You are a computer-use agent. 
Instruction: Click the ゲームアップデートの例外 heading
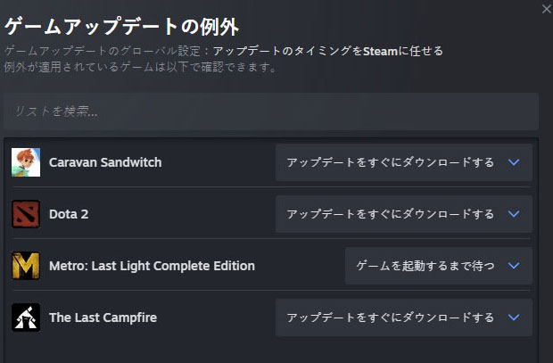tap(122, 24)
